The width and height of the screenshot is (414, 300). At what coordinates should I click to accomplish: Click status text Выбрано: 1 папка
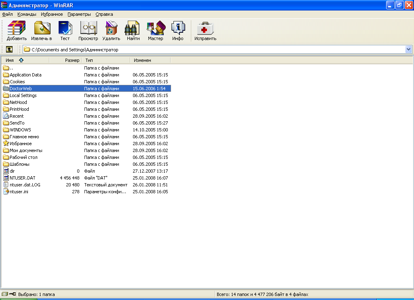pyautogui.click(x=36, y=294)
